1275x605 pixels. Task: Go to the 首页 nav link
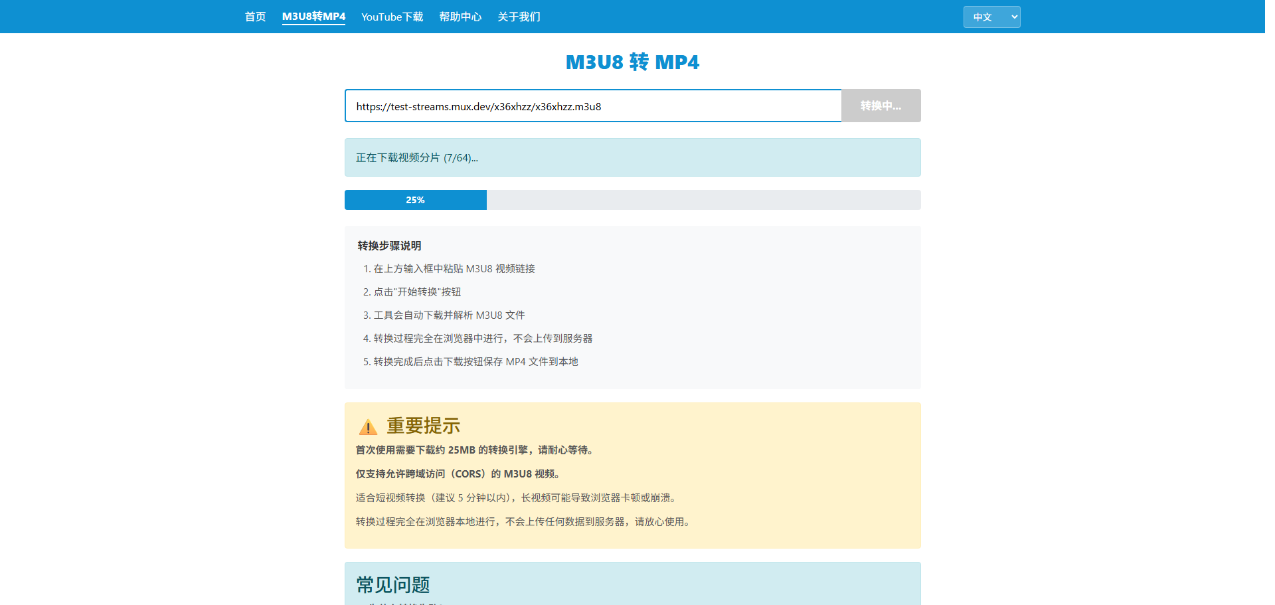pyautogui.click(x=255, y=17)
